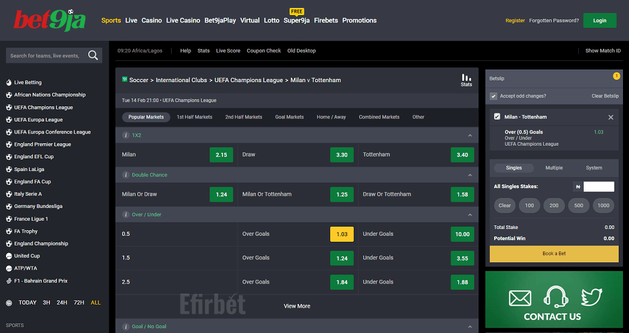Click the green soccer flag breadcrumb icon
This screenshot has height=333, width=629.
click(125, 79)
